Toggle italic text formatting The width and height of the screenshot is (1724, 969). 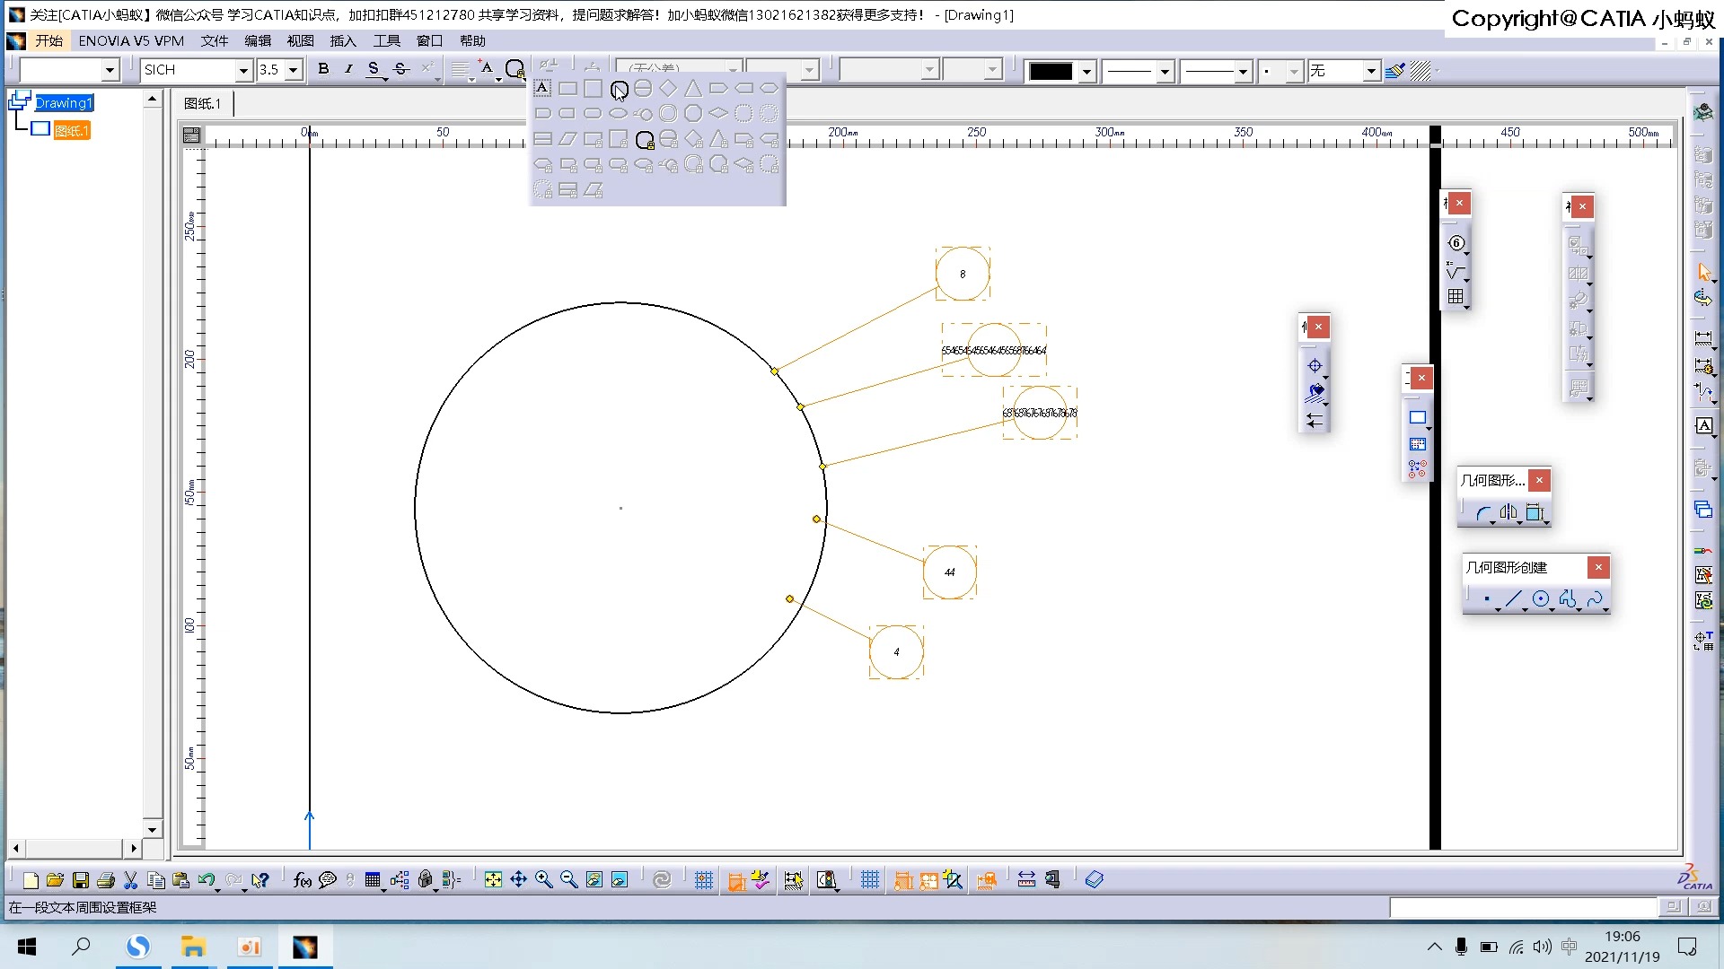tap(348, 69)
